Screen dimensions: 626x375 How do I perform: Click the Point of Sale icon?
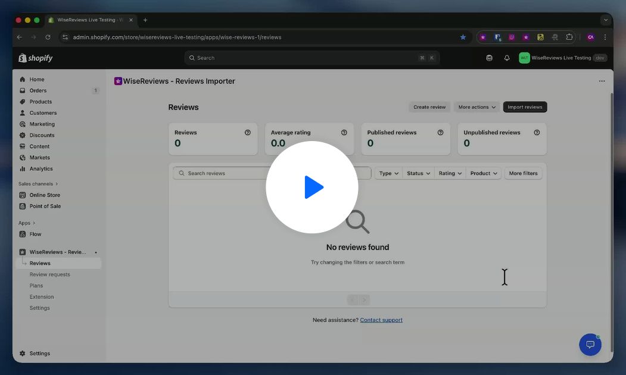(x=23, y=206)
